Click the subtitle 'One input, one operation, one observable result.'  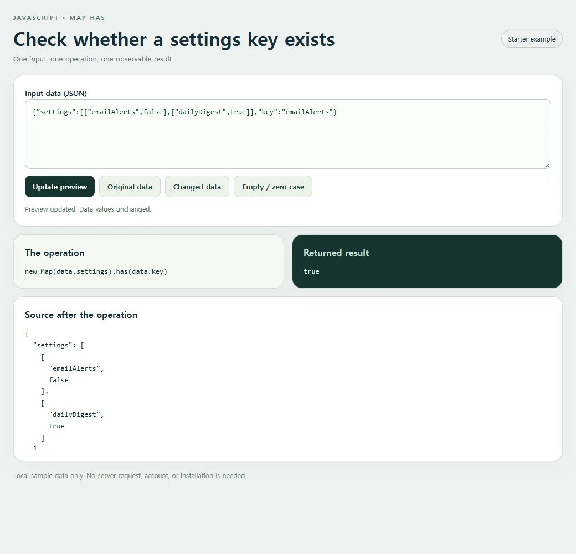click(x=93, y=59)
